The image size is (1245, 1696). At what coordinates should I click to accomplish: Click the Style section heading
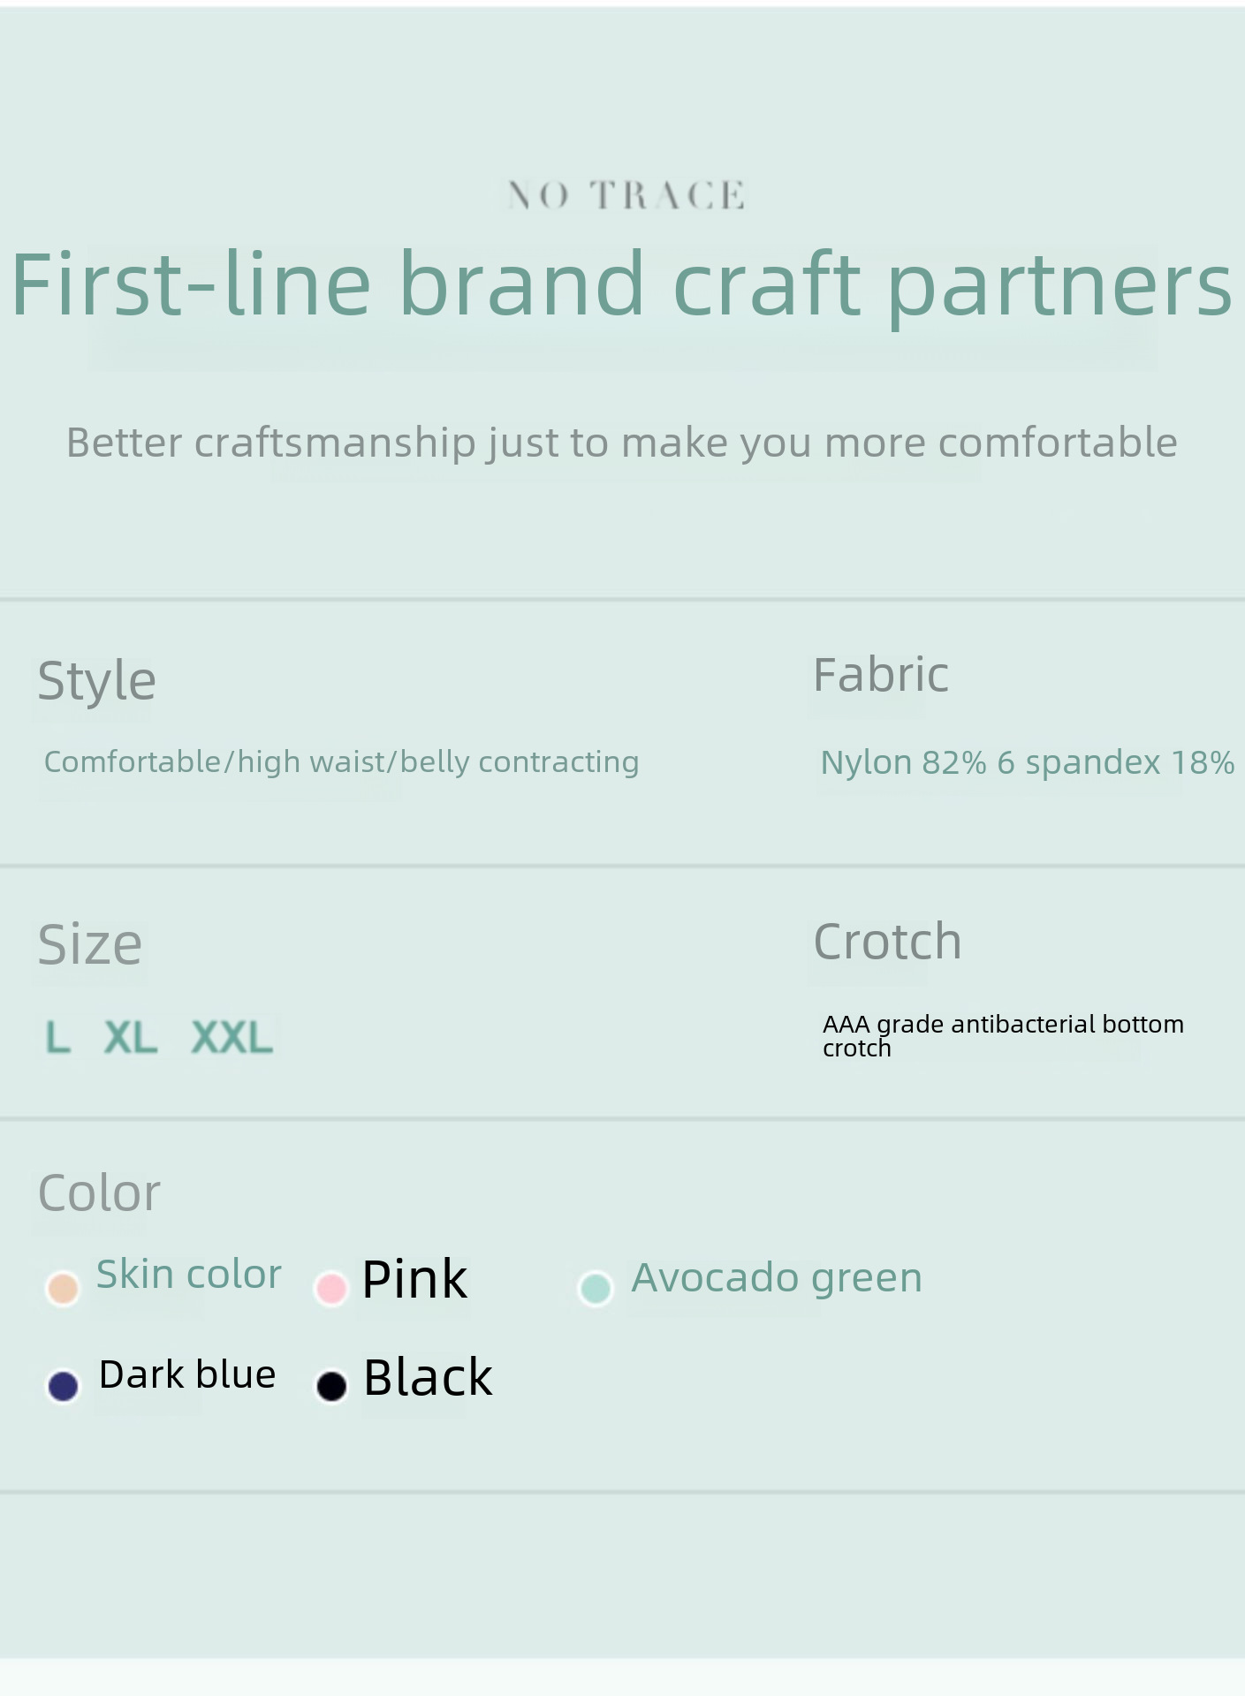tap(96, 680)
